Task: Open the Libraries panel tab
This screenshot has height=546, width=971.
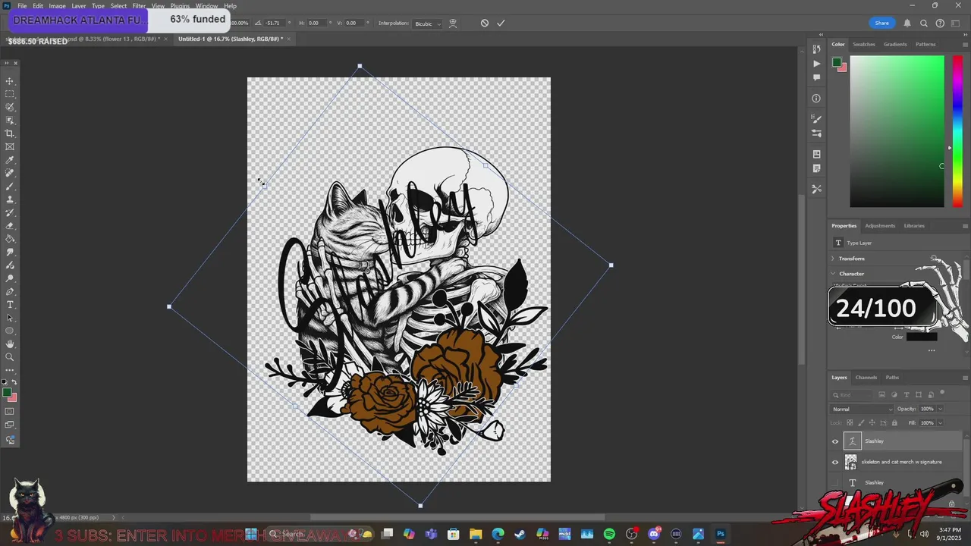Action: 914,226
